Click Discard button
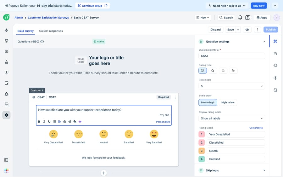 (215, 30)
